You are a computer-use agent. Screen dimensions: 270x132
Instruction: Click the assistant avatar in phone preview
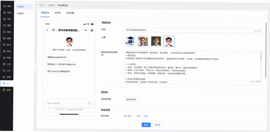point(70,42)
